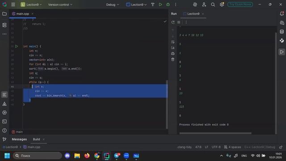Image resolution: width=286 pixels, height=161 pixels.
Task: Open Git version control tool window icon
Action: tap(4, 140)
